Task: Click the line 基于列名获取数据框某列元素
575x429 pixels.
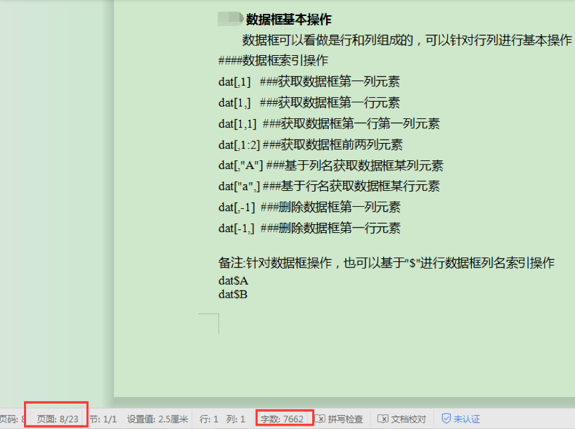Action: point(330,166)
